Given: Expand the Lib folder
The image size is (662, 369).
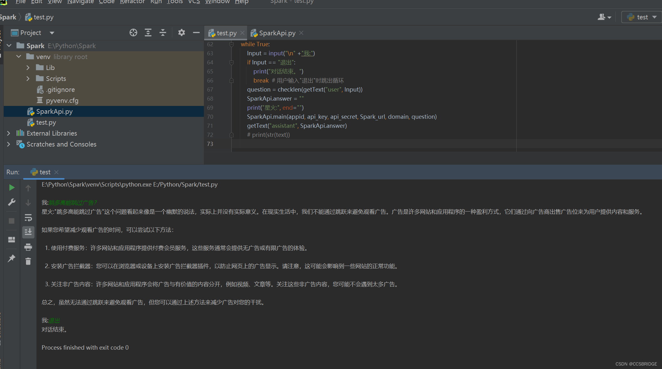Looking at the screenshot, I should pos(28,67).
